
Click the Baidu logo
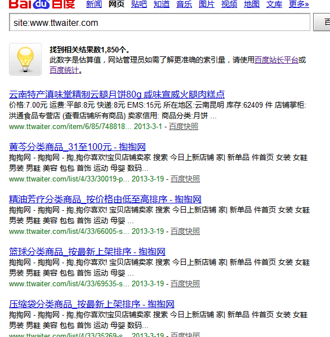[42, 4]
